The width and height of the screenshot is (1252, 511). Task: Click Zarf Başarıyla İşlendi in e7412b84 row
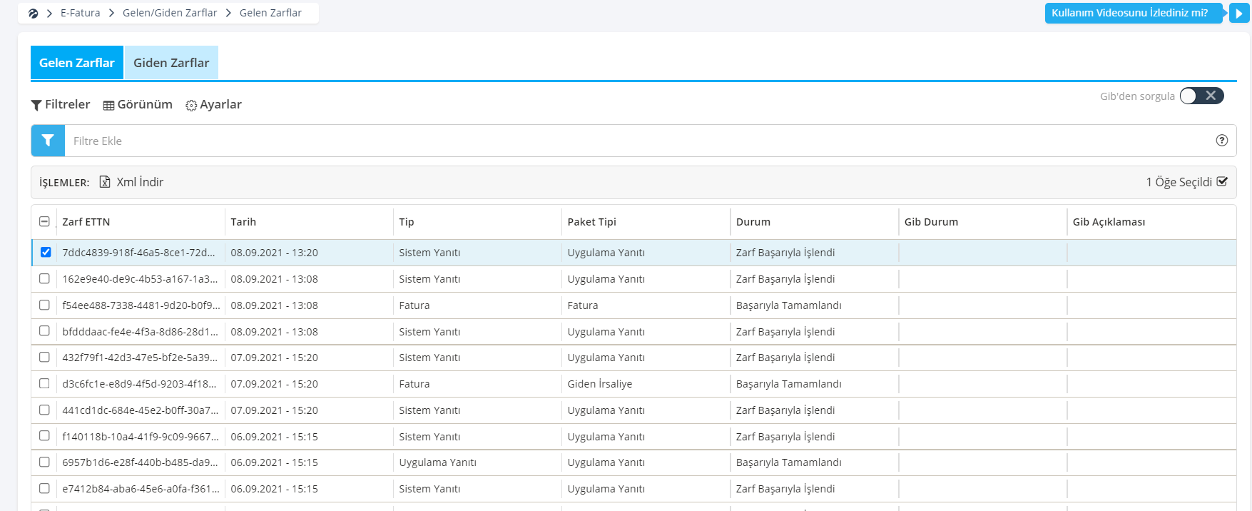(x=785, y=489)
